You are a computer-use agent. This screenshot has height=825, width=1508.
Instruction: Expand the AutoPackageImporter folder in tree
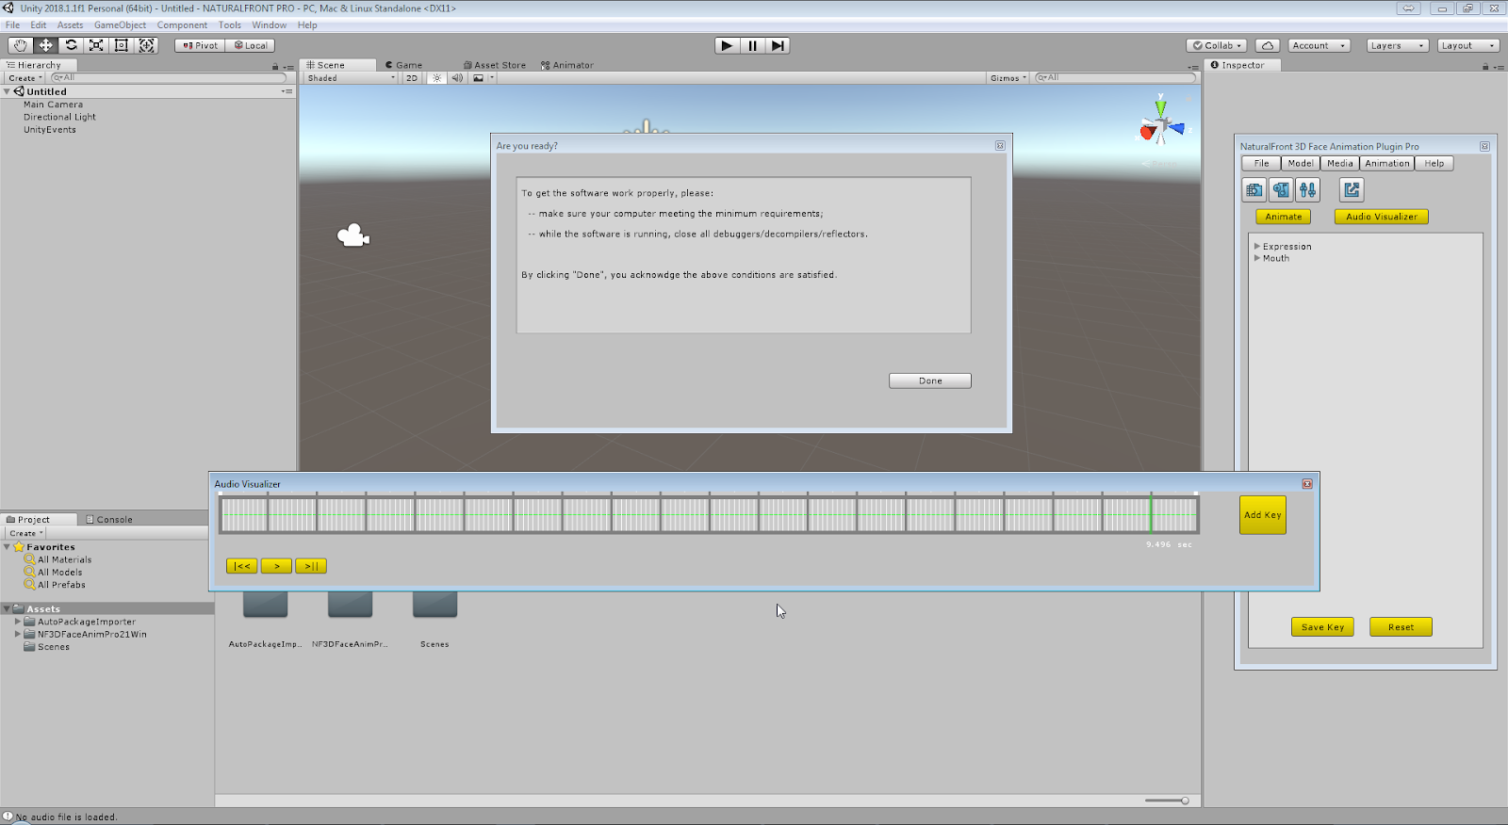(x=18, y=622)
